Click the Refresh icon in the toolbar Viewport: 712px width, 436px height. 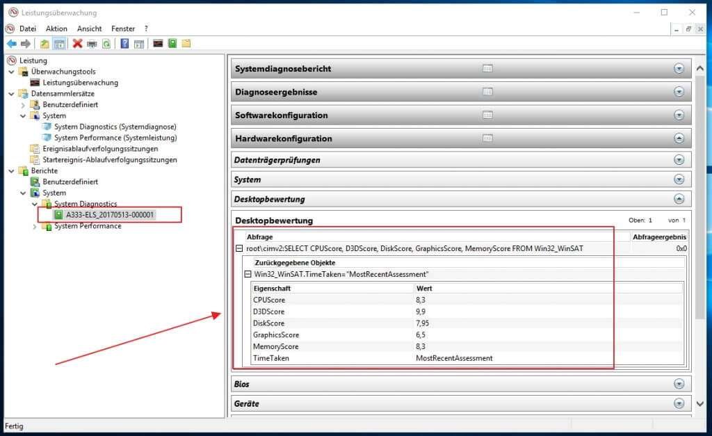point(106,44)
